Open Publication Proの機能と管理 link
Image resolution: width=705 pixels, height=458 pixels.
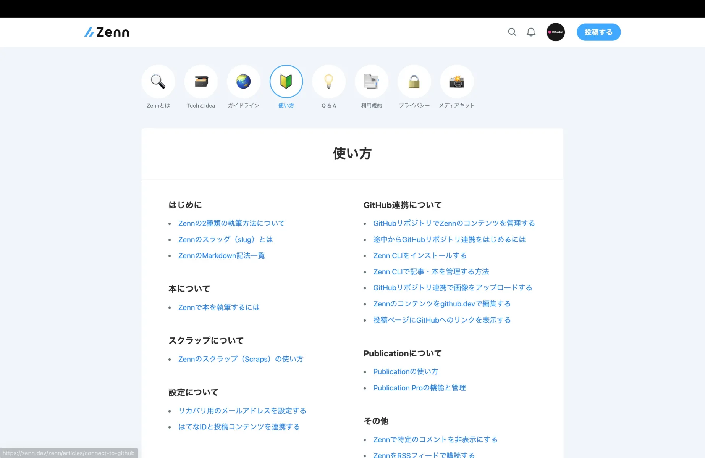pos(419,388)
